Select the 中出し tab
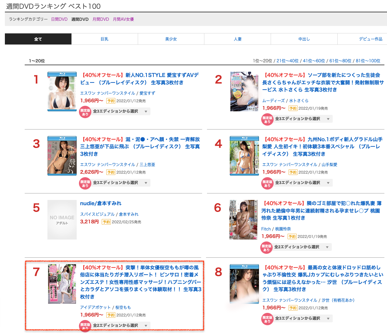This screenshot has height=333, width=387. coord(304,39)
